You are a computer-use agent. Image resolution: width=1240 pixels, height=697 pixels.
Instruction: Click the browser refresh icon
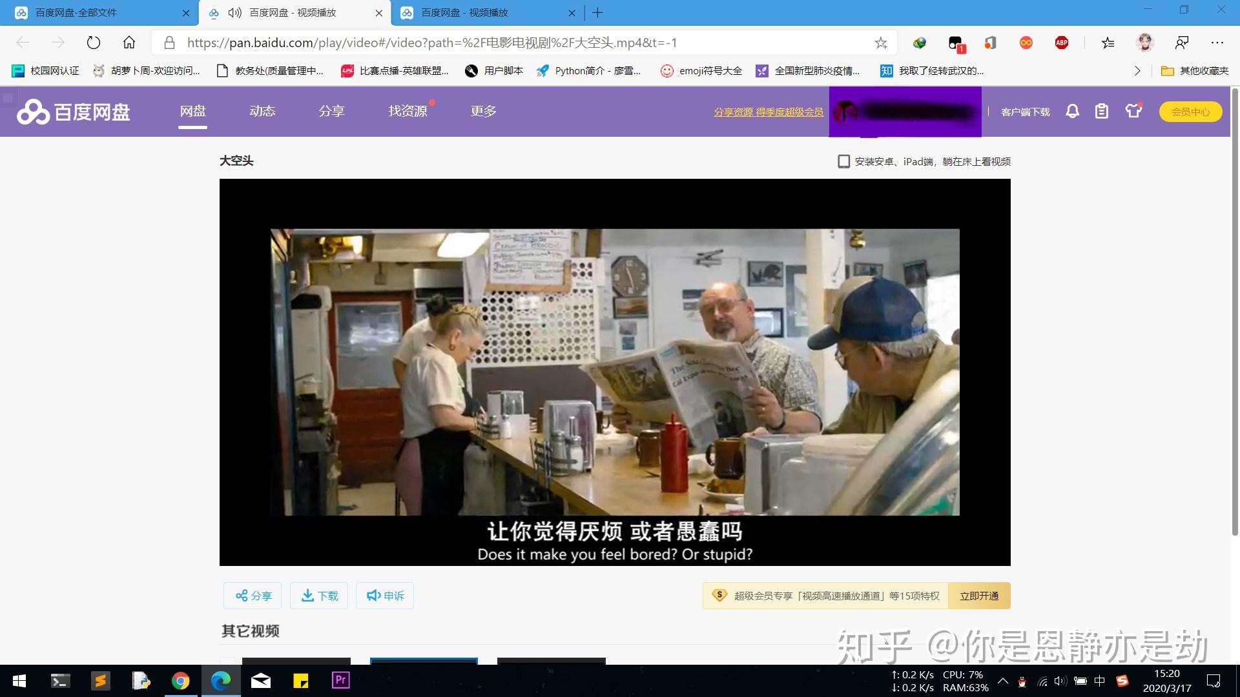pyautogui.click(x=94, y=43)
